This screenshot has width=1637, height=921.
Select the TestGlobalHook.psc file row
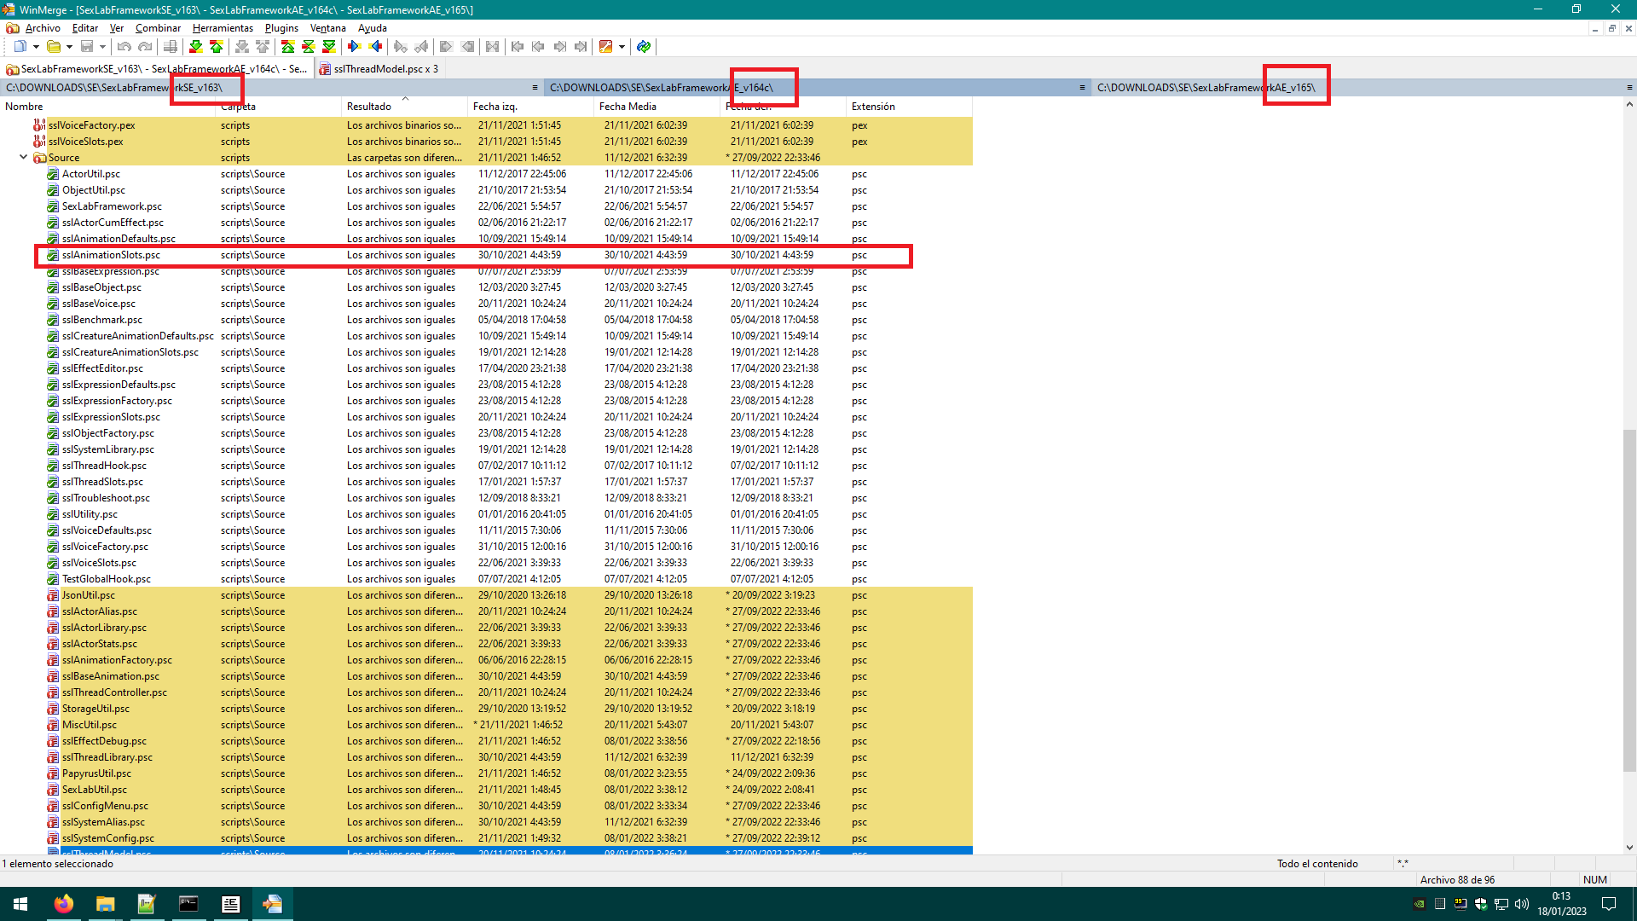coord(486,579)
